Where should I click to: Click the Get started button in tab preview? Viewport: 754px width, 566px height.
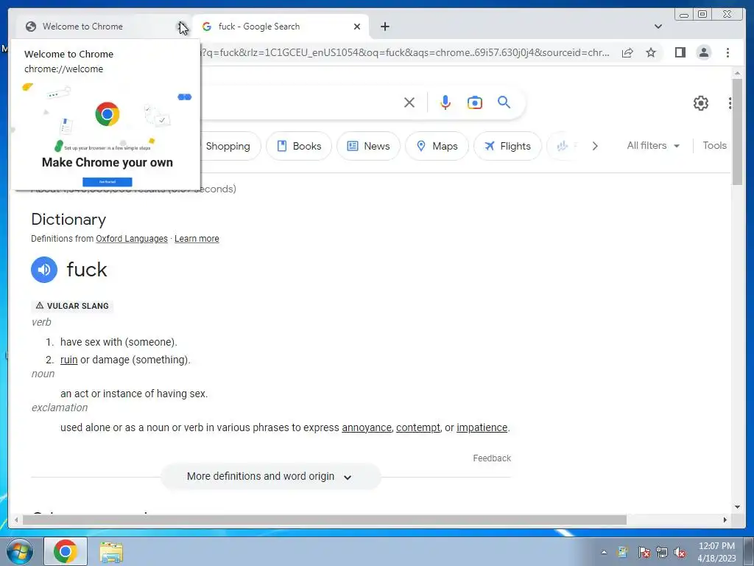(108, 182)
